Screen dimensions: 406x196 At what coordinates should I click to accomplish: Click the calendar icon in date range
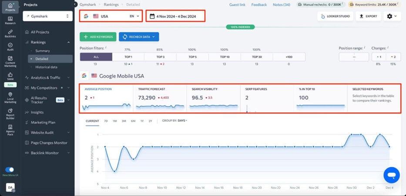152,16
